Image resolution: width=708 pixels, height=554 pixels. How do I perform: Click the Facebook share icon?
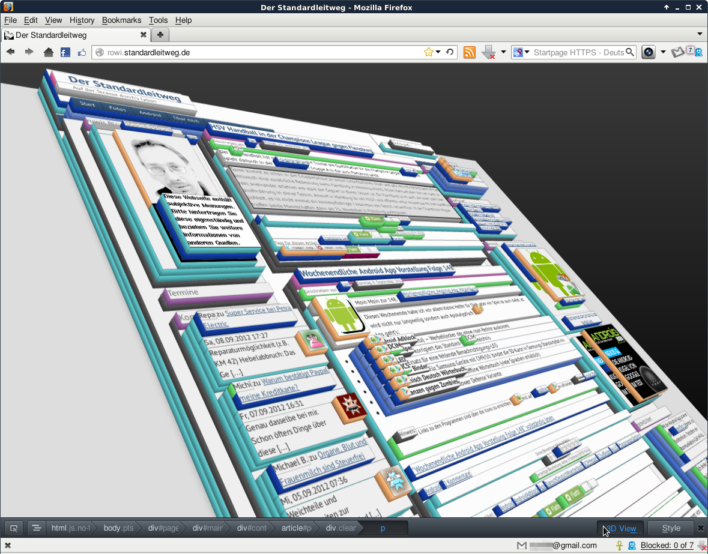(x=65, y=53)
